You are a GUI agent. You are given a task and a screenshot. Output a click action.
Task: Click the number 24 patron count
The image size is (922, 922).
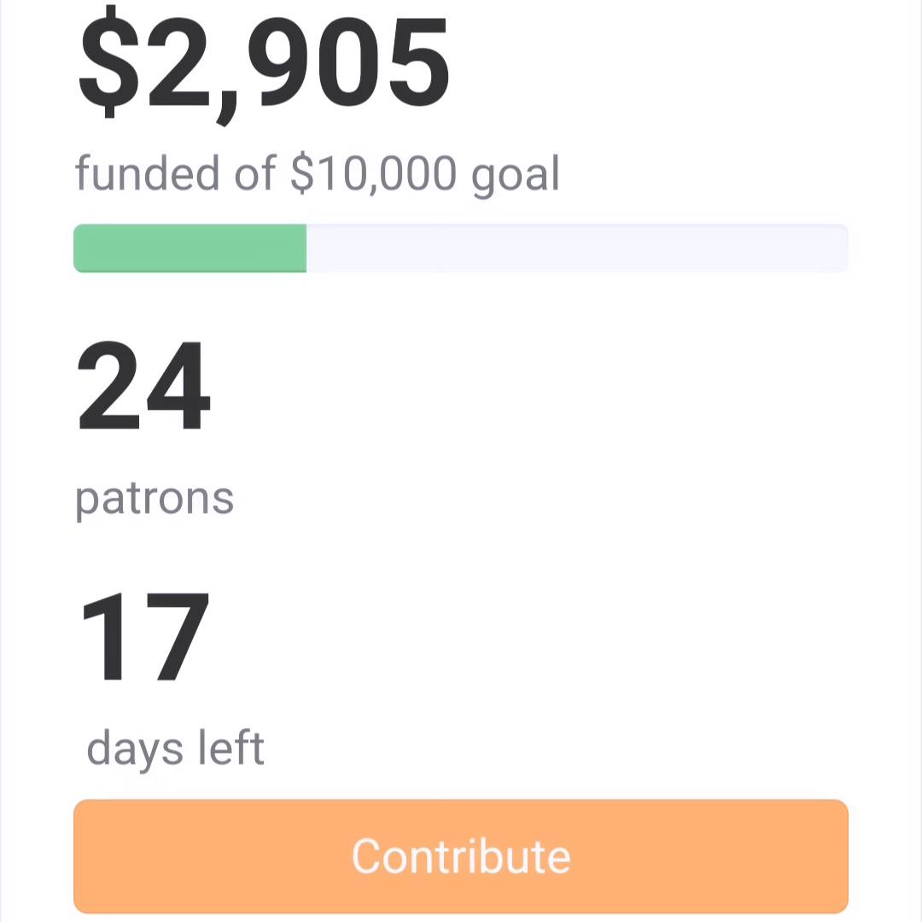[143, 386]
